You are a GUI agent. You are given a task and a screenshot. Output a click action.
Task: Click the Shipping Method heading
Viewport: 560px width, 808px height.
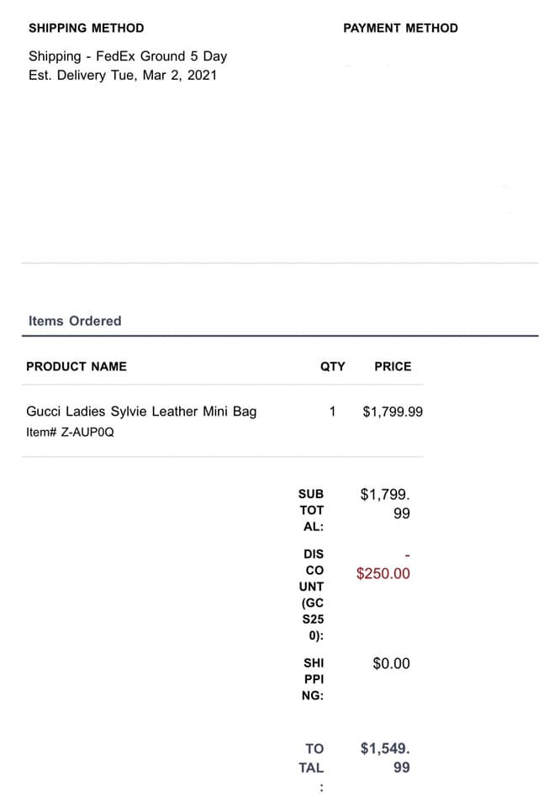click(x=86, y=28)
